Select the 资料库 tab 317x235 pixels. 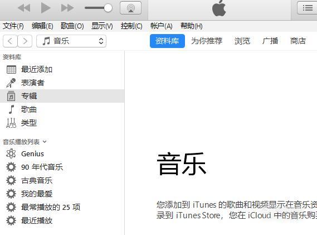[167, 41]
